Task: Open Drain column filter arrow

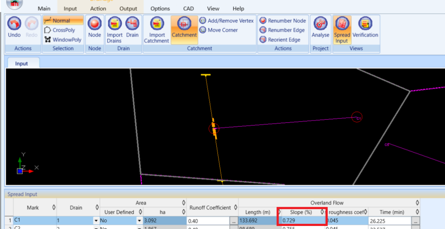Action: (x=97, y=207)
